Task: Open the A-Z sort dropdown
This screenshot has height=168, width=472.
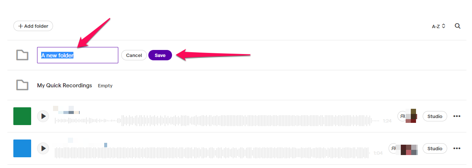Action: coord(439,26)
